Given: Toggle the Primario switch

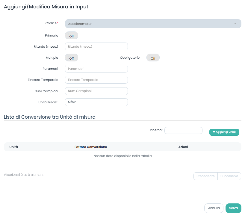Looking at the screenshot, I should [x=72, y=36].
